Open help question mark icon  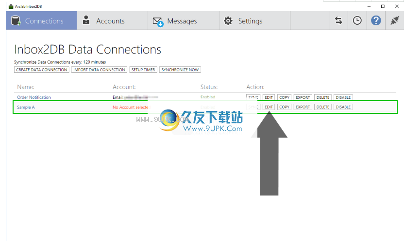point(376,20)
